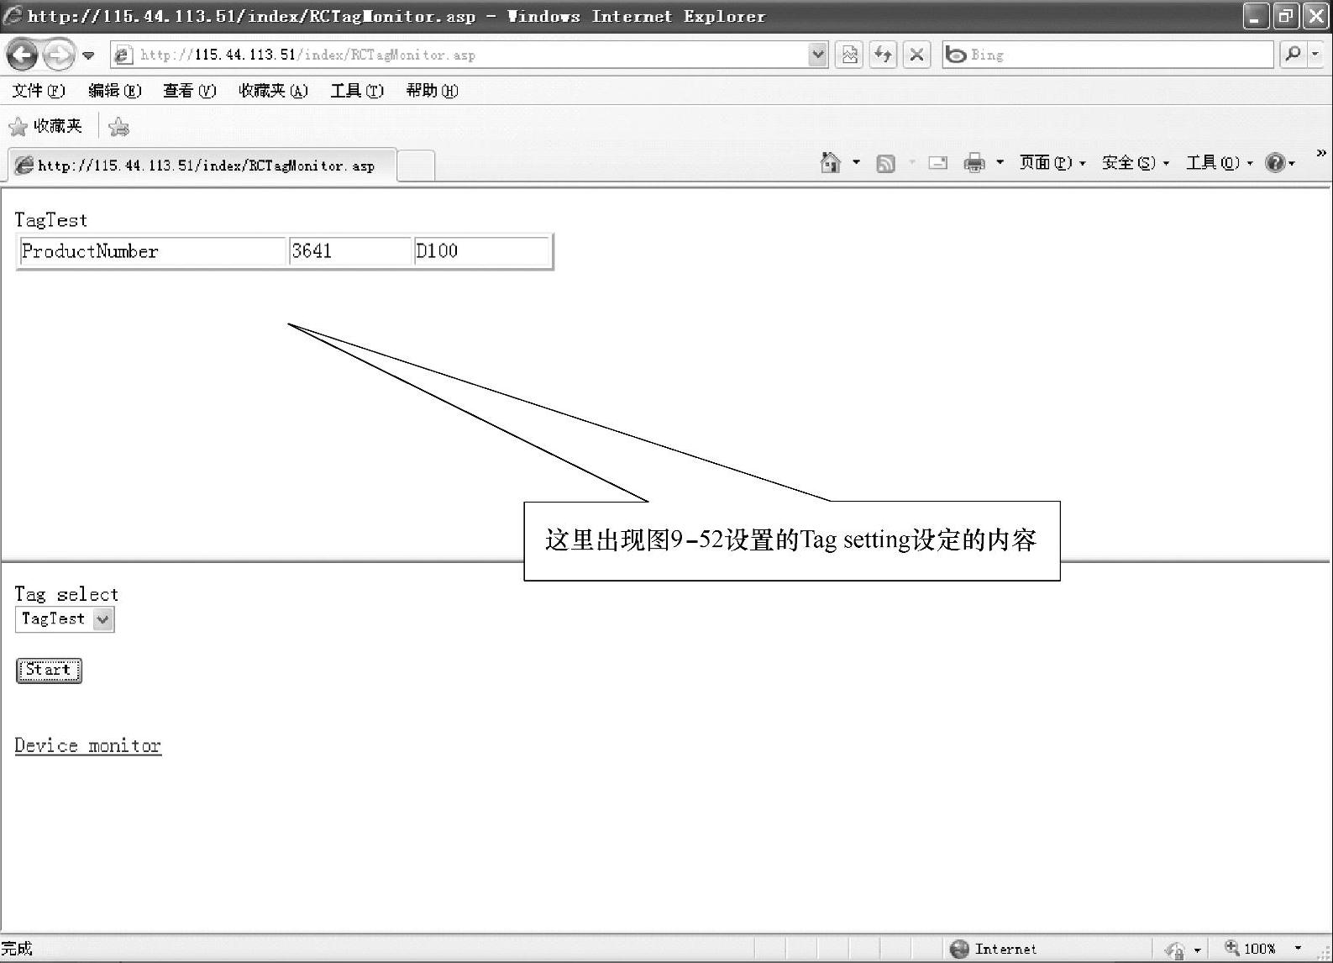The image size is (1333, 963).
Task: Click the TagTest heading text
Action: point(51,220)
